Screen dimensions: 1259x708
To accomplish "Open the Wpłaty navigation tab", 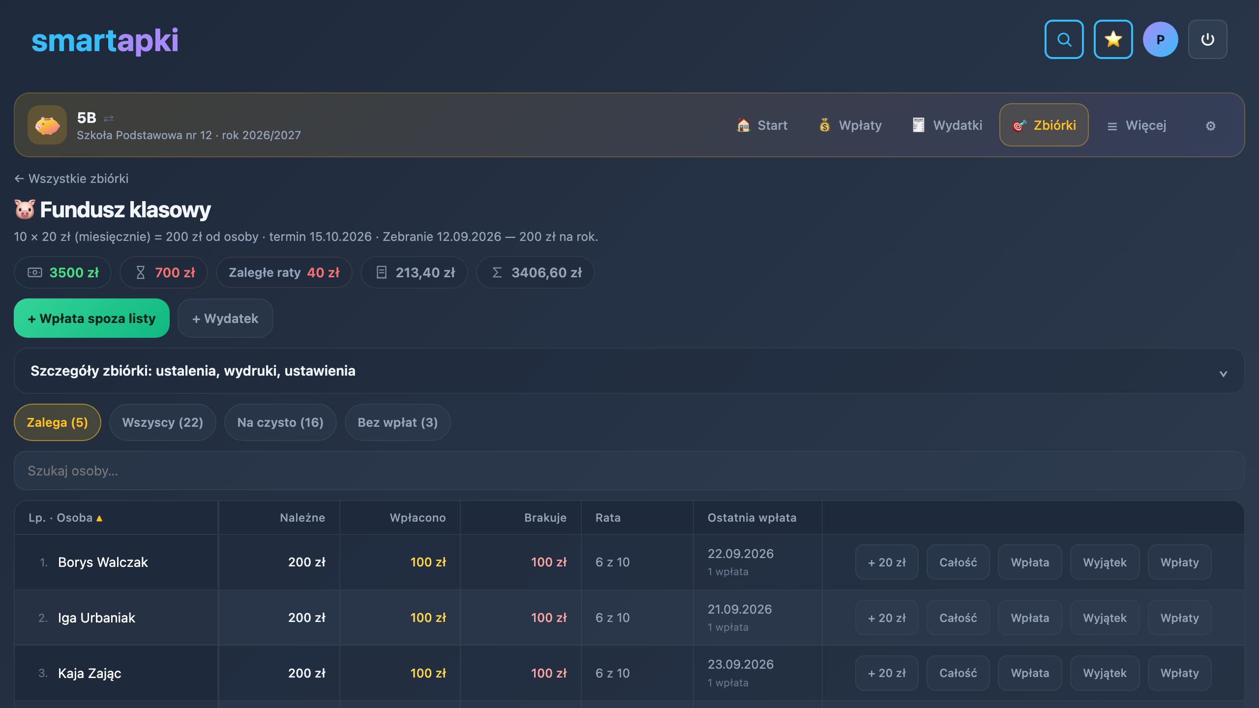I will coord(850,125).
